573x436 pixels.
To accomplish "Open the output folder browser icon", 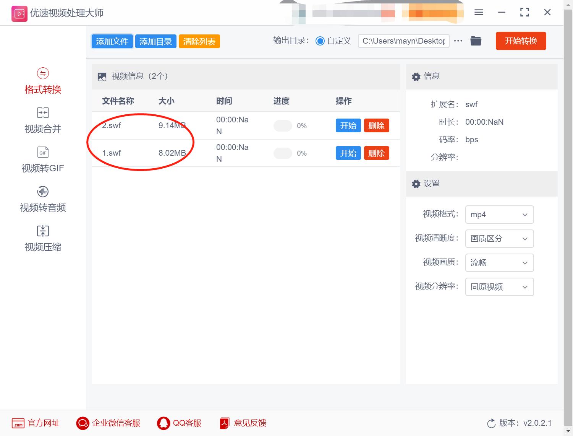I will coord(476,41).
